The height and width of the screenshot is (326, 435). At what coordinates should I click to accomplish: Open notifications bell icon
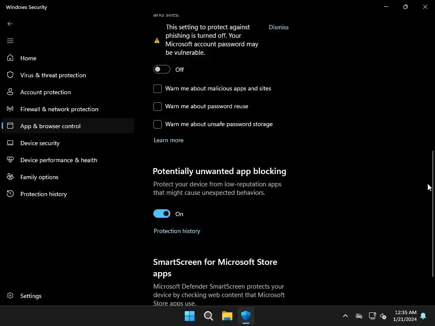pos(423,316)
